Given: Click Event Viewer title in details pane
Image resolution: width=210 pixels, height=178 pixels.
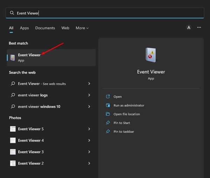Looking at the screenshot, I should pyautogui.click(x=151, y=72).
